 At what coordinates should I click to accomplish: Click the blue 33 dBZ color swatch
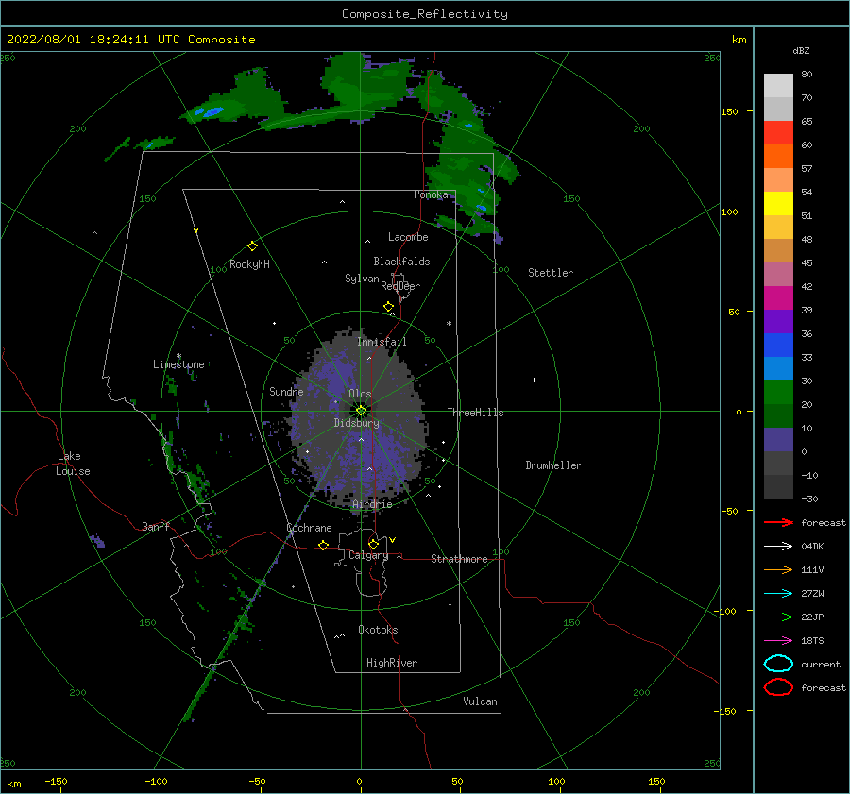tap(778, 346)
